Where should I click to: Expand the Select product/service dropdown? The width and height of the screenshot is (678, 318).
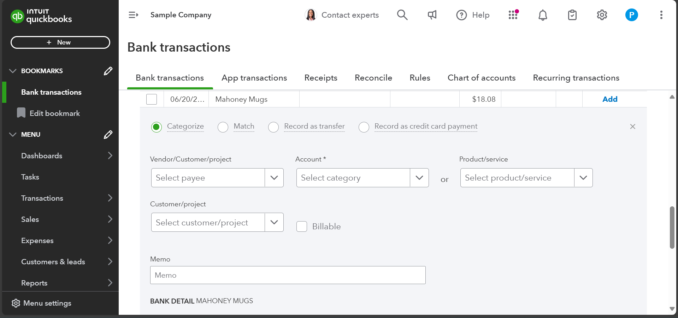583,178
